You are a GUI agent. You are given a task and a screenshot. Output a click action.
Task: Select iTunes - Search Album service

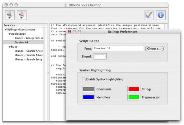point(23,55)
